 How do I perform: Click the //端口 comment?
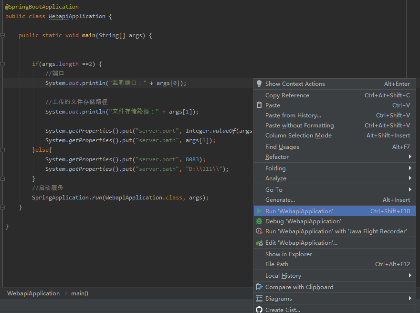point(54,73)
